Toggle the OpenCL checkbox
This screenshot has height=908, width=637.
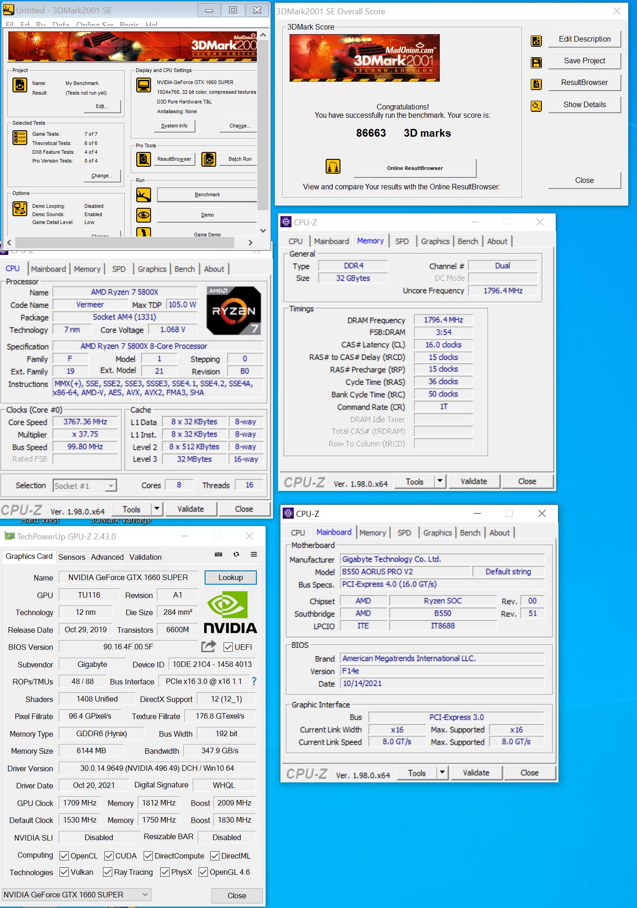pyautogui.click(x=64, y=856)
